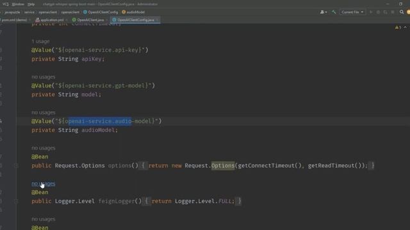Click the 'no usages' link above feignLogger bean
Image resolution: width=410 pixels, height=230 pixels.
click(44, 183)
